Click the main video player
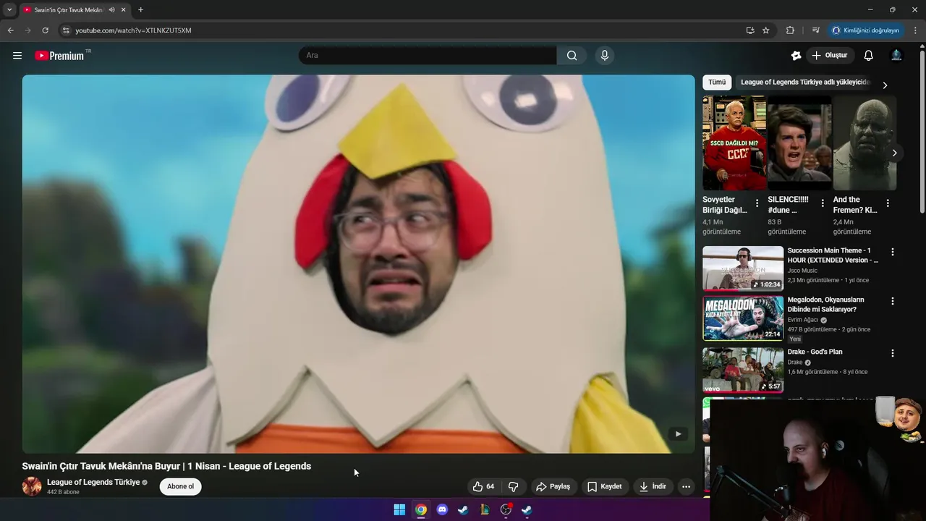 358,264
